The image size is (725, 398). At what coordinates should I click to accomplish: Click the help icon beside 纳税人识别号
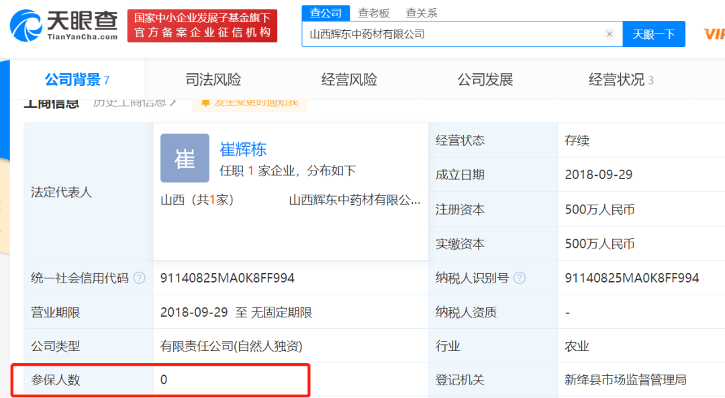(520, 278)
